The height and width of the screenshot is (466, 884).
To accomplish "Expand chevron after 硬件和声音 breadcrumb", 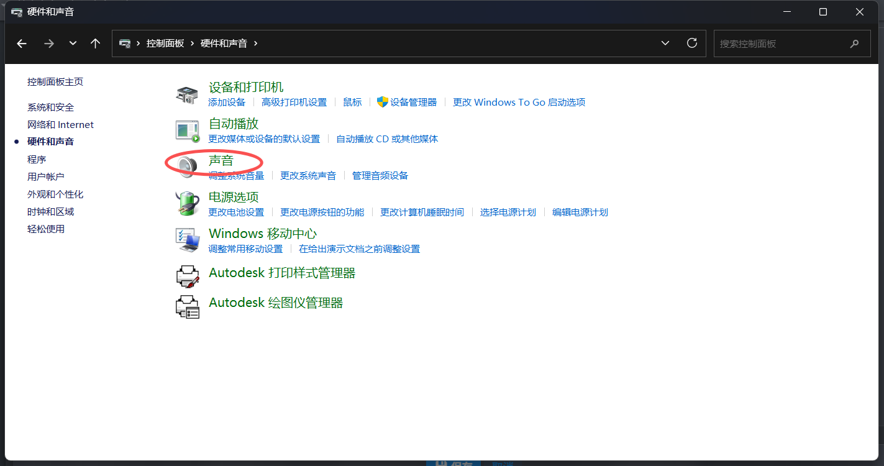I will click(255, 43).
